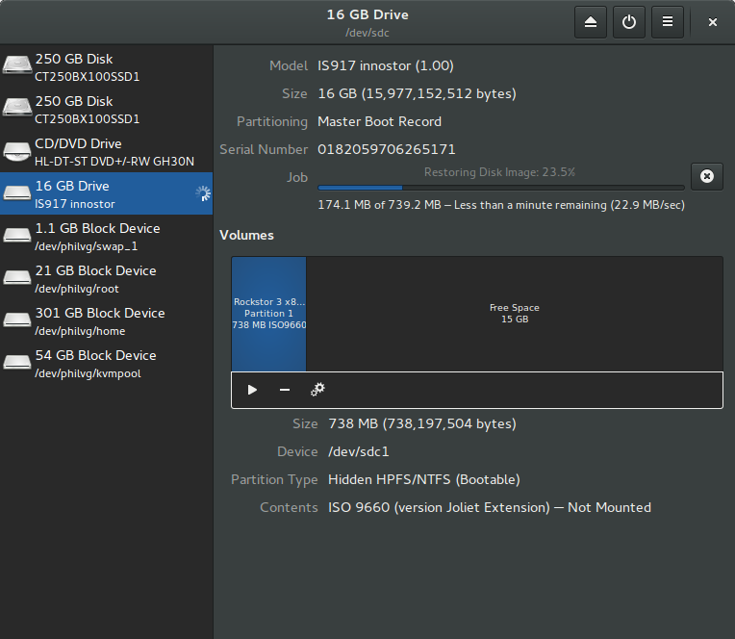Select the 54 GB kvmpool block device
Image resolution: width=735 pixels, height=639 pixels.
[x=106, y=363]
